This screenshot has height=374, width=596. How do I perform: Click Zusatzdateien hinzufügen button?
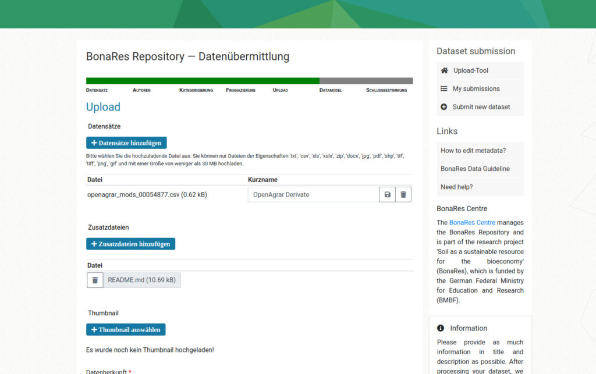click(x=130, y=244)
